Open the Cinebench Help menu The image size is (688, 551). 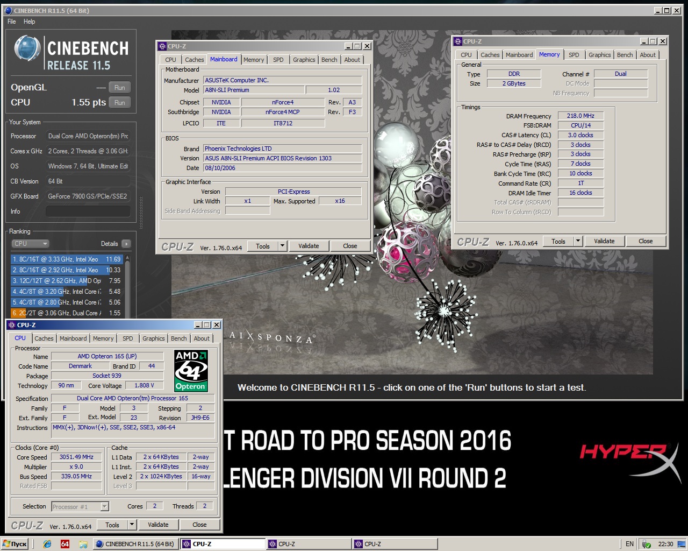(x=29, y=22)
